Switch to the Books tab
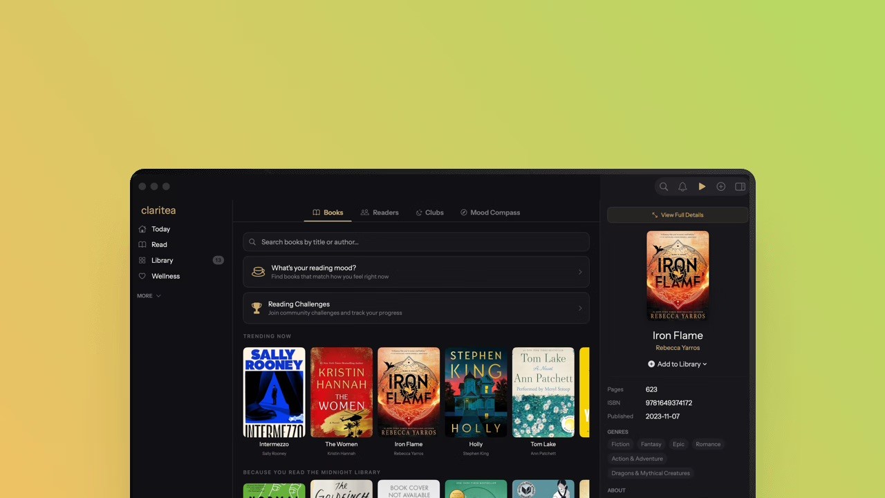 click(328, 212)
